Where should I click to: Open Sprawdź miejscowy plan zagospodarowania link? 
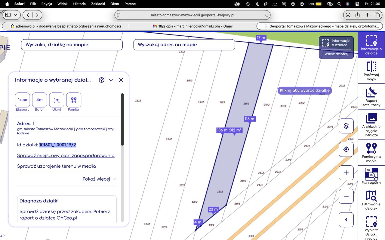pos(66,155)
